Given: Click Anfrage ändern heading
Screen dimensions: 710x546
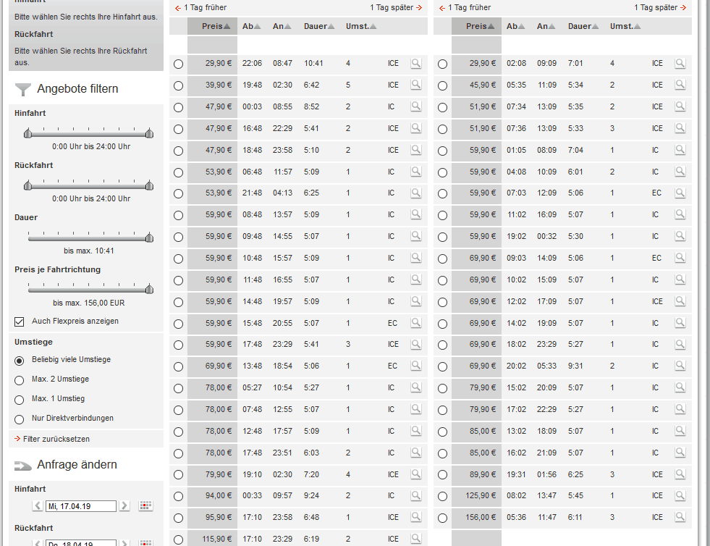Looking at the screenshot, I should [77, 464].
